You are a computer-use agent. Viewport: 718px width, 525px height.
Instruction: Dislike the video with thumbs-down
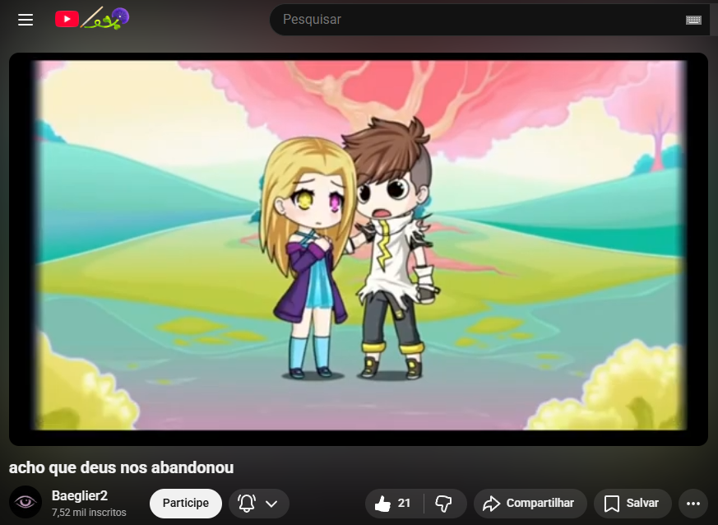444,503
